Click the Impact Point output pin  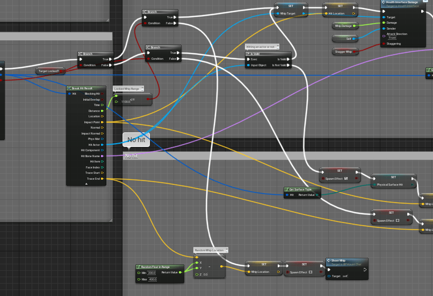(x=102, y=122)
